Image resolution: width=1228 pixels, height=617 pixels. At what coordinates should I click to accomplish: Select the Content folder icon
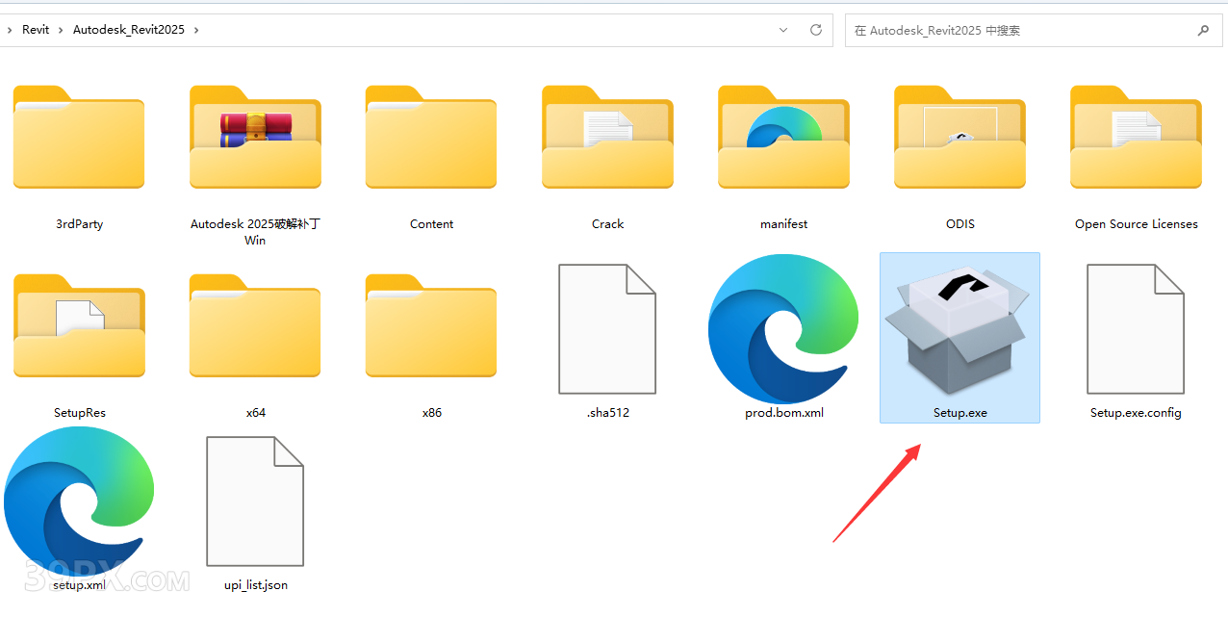coord(431,138)
